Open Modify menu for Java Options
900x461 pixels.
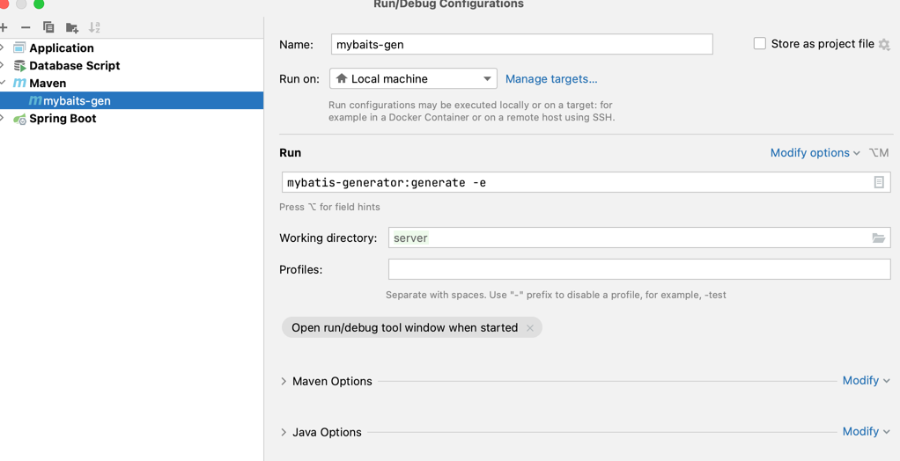[x=867, y=432]
